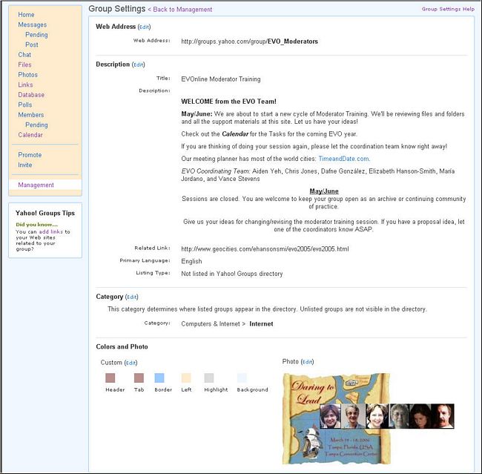Click the Left color swatch
Viewport: 482px width, 474px height.
186,378
